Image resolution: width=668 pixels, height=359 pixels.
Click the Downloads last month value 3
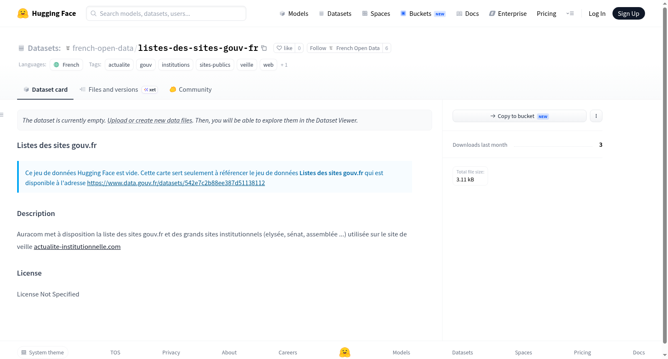(600, 145)
